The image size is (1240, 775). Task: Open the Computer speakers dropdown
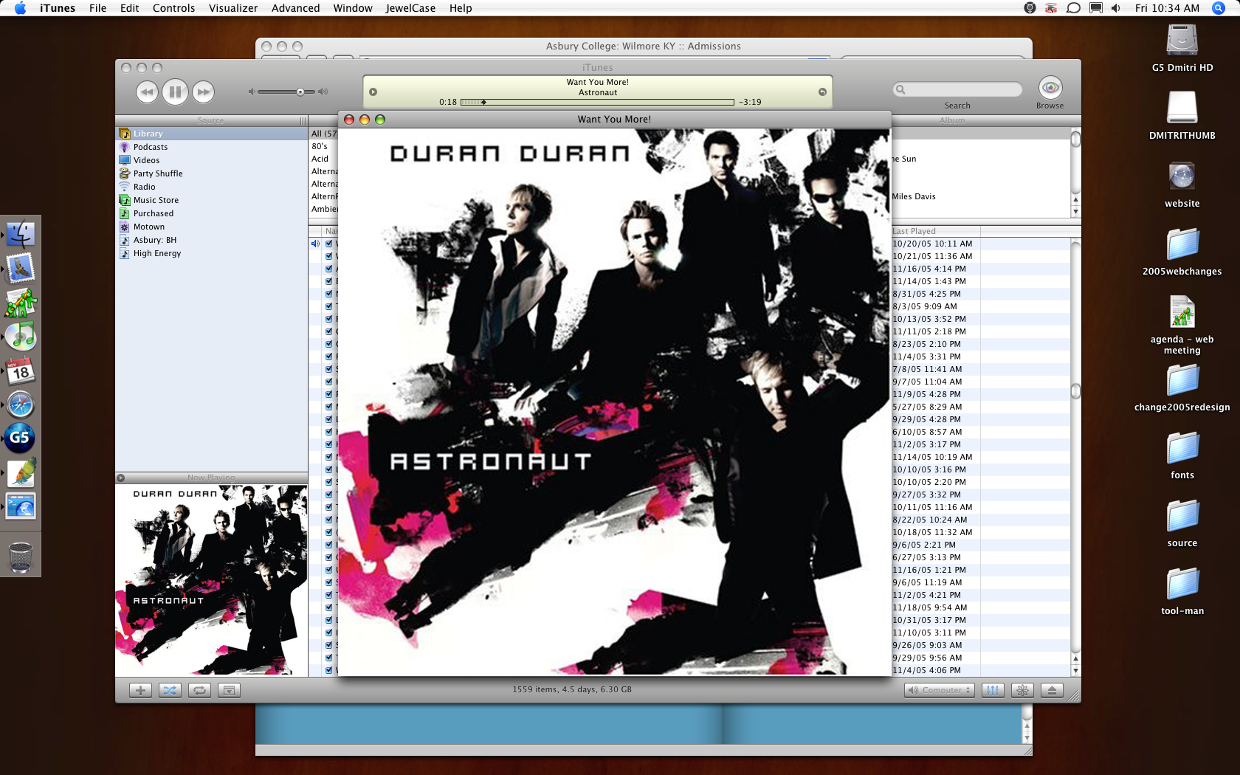click(939, 690)
